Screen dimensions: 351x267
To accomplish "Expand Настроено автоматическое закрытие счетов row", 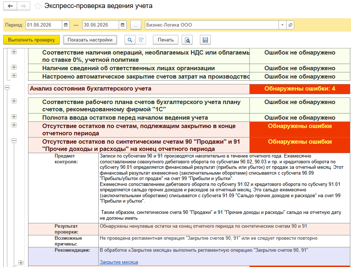I will point(14,76).
